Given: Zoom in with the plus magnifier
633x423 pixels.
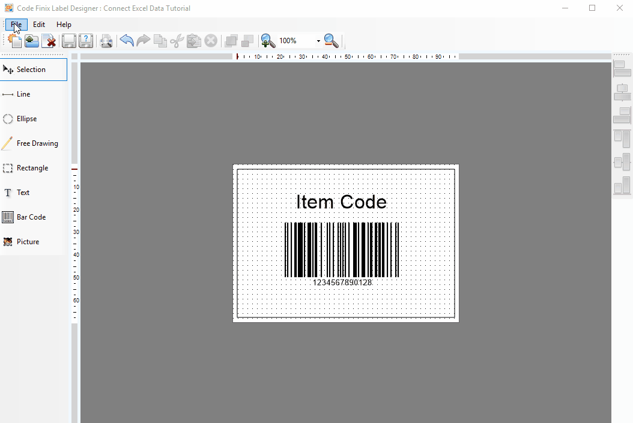Looking at the screenshot, I should 268,41.
